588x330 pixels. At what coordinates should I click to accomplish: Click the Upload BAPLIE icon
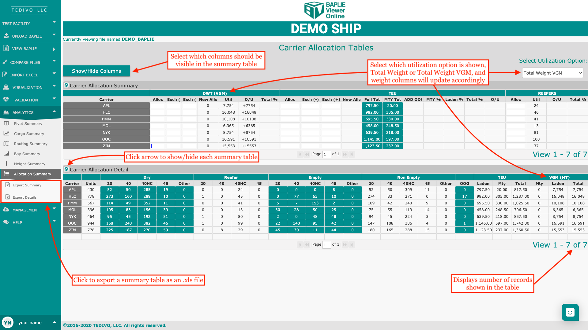(6, 36)
